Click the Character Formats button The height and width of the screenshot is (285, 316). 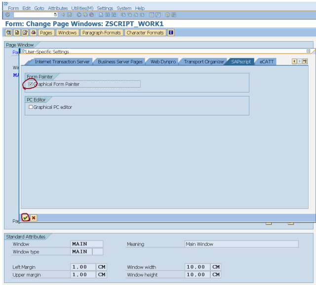coord(145,33)
